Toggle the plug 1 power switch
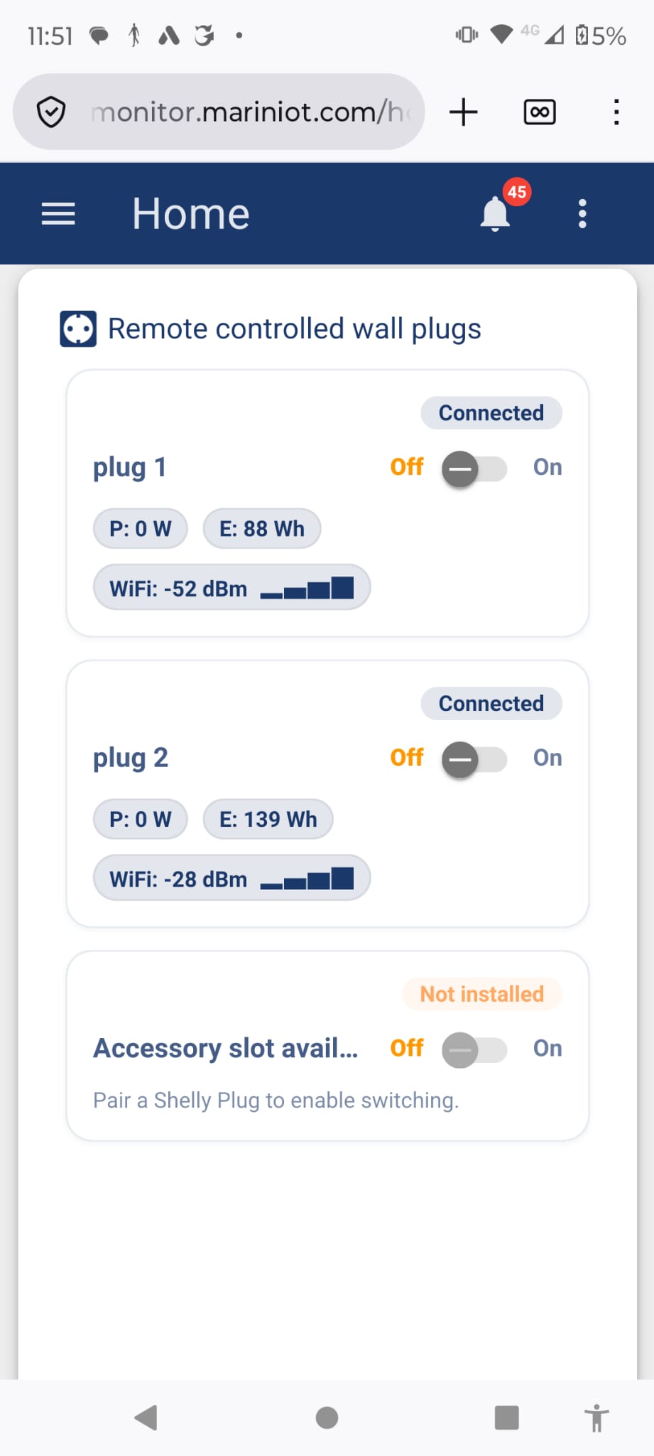Image resolution: width=654 pixels, height=1456 pixels. coord(474,469)
